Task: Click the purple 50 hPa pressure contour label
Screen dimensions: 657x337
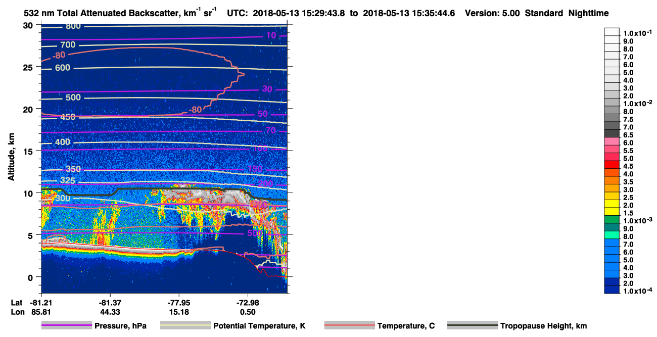Action: tap(263, 114)
